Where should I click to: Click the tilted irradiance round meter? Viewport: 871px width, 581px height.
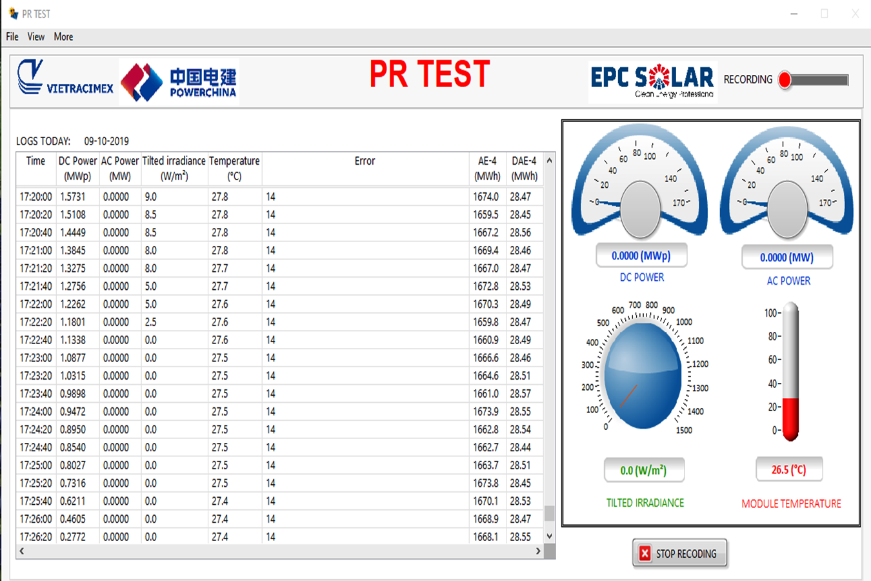(643, 374)
